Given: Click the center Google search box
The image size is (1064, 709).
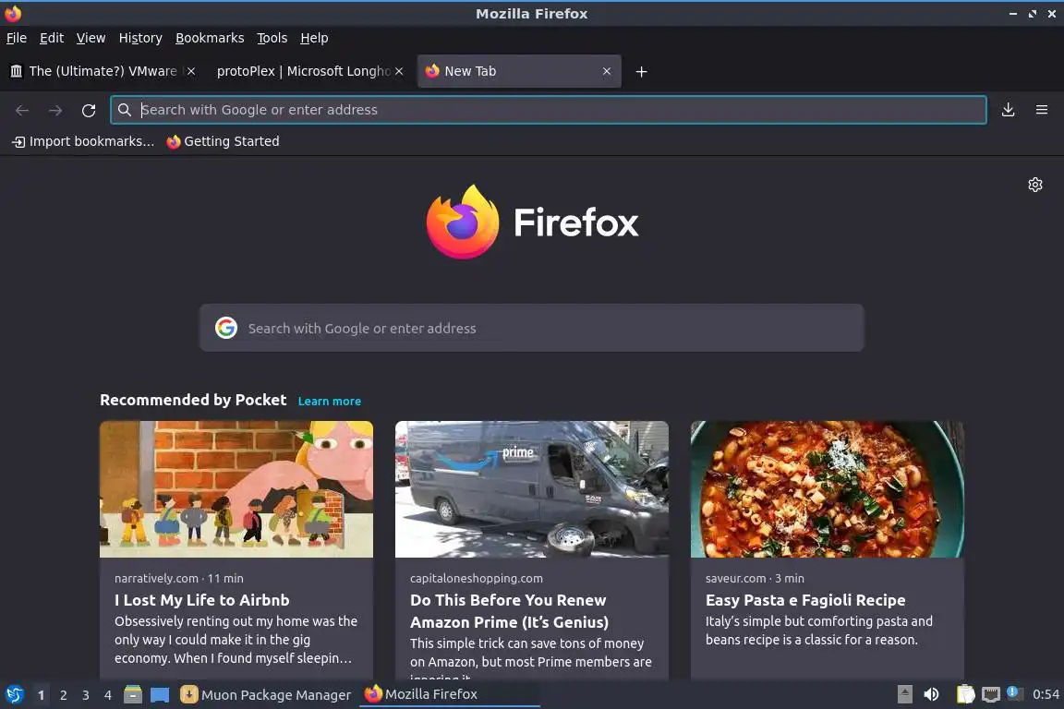Looking at the screenshot, I should (x=531, y=328).
